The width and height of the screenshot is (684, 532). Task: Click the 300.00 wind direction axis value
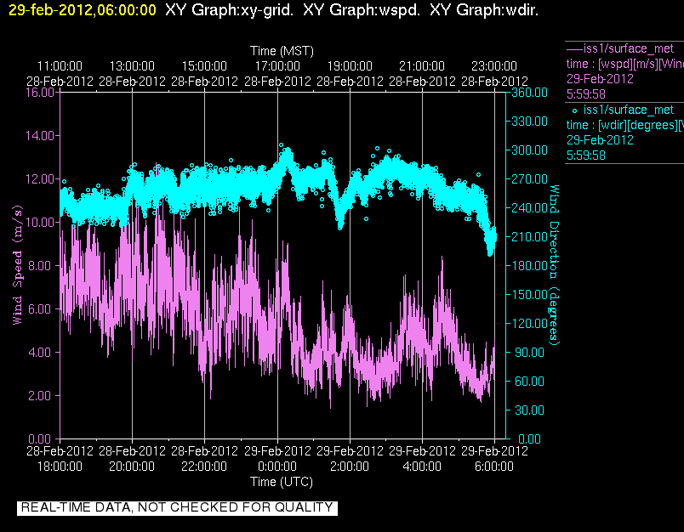[529, 150]
